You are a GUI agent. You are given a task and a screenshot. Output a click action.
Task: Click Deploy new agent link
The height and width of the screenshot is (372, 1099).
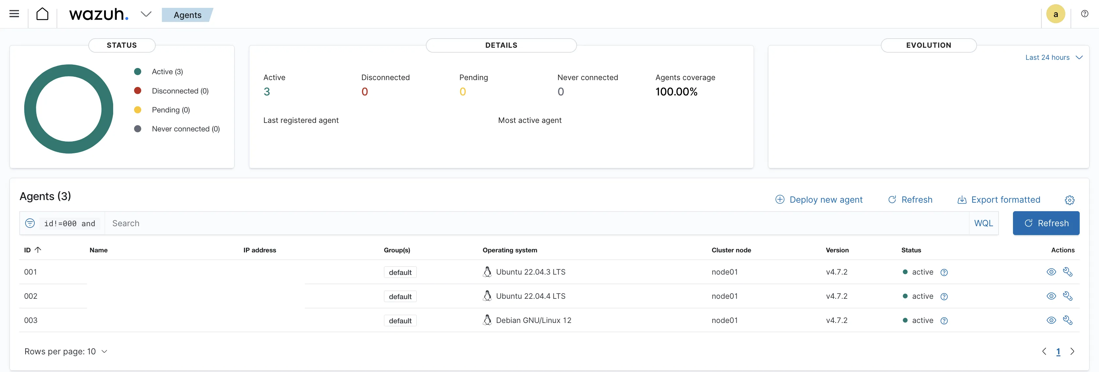(819, 200)
